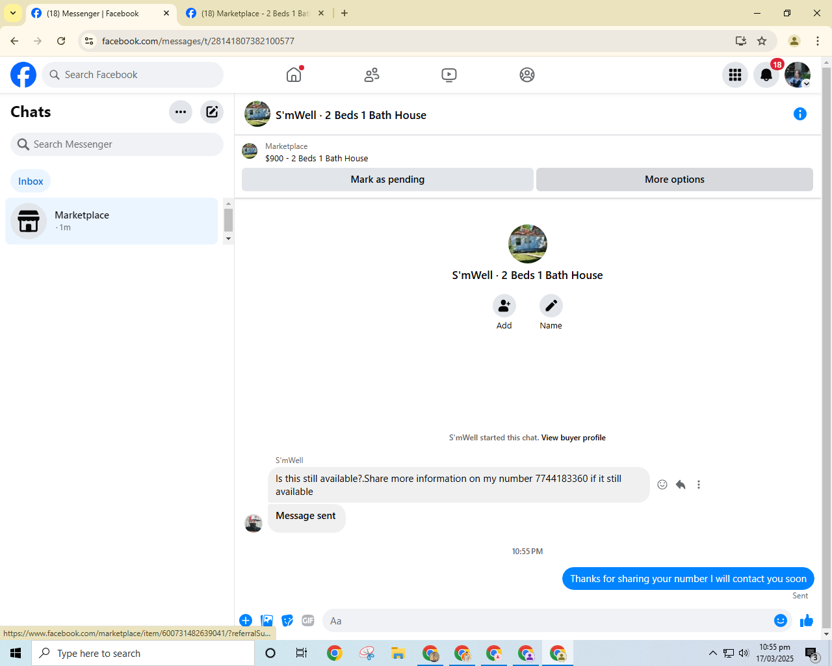This screenshot has height=666, width=832.
Task: Open the Groups icon in top navigation
Action: [527, 75]
